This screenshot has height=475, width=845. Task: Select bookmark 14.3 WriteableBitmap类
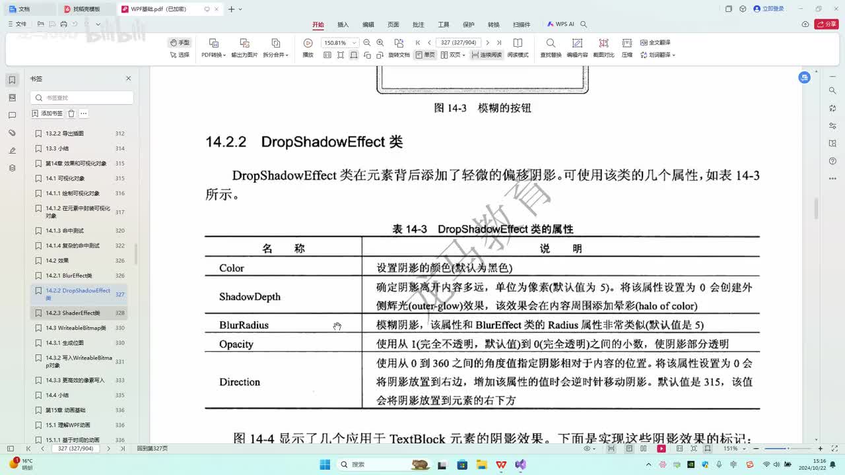click(x=79, y=328)
